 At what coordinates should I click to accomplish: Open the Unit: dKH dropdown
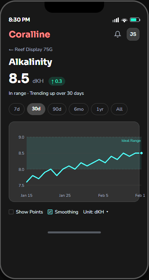[96, 212]
